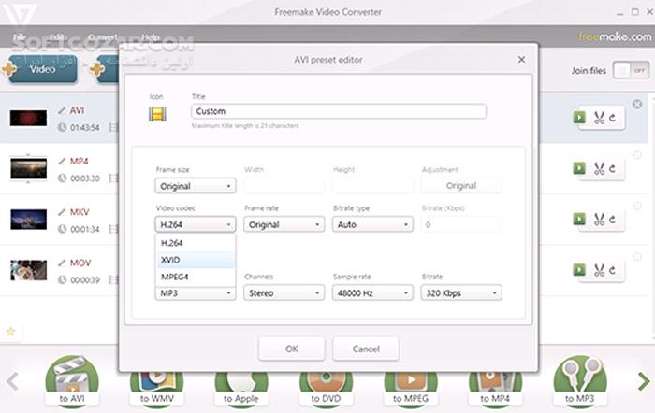This screenshot has height=413, width=655.
Task: Open the Frame rate dropdown
Action: (284, 224)
